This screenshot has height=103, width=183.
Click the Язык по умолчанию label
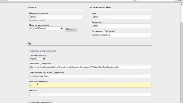(x=39, y=25)
